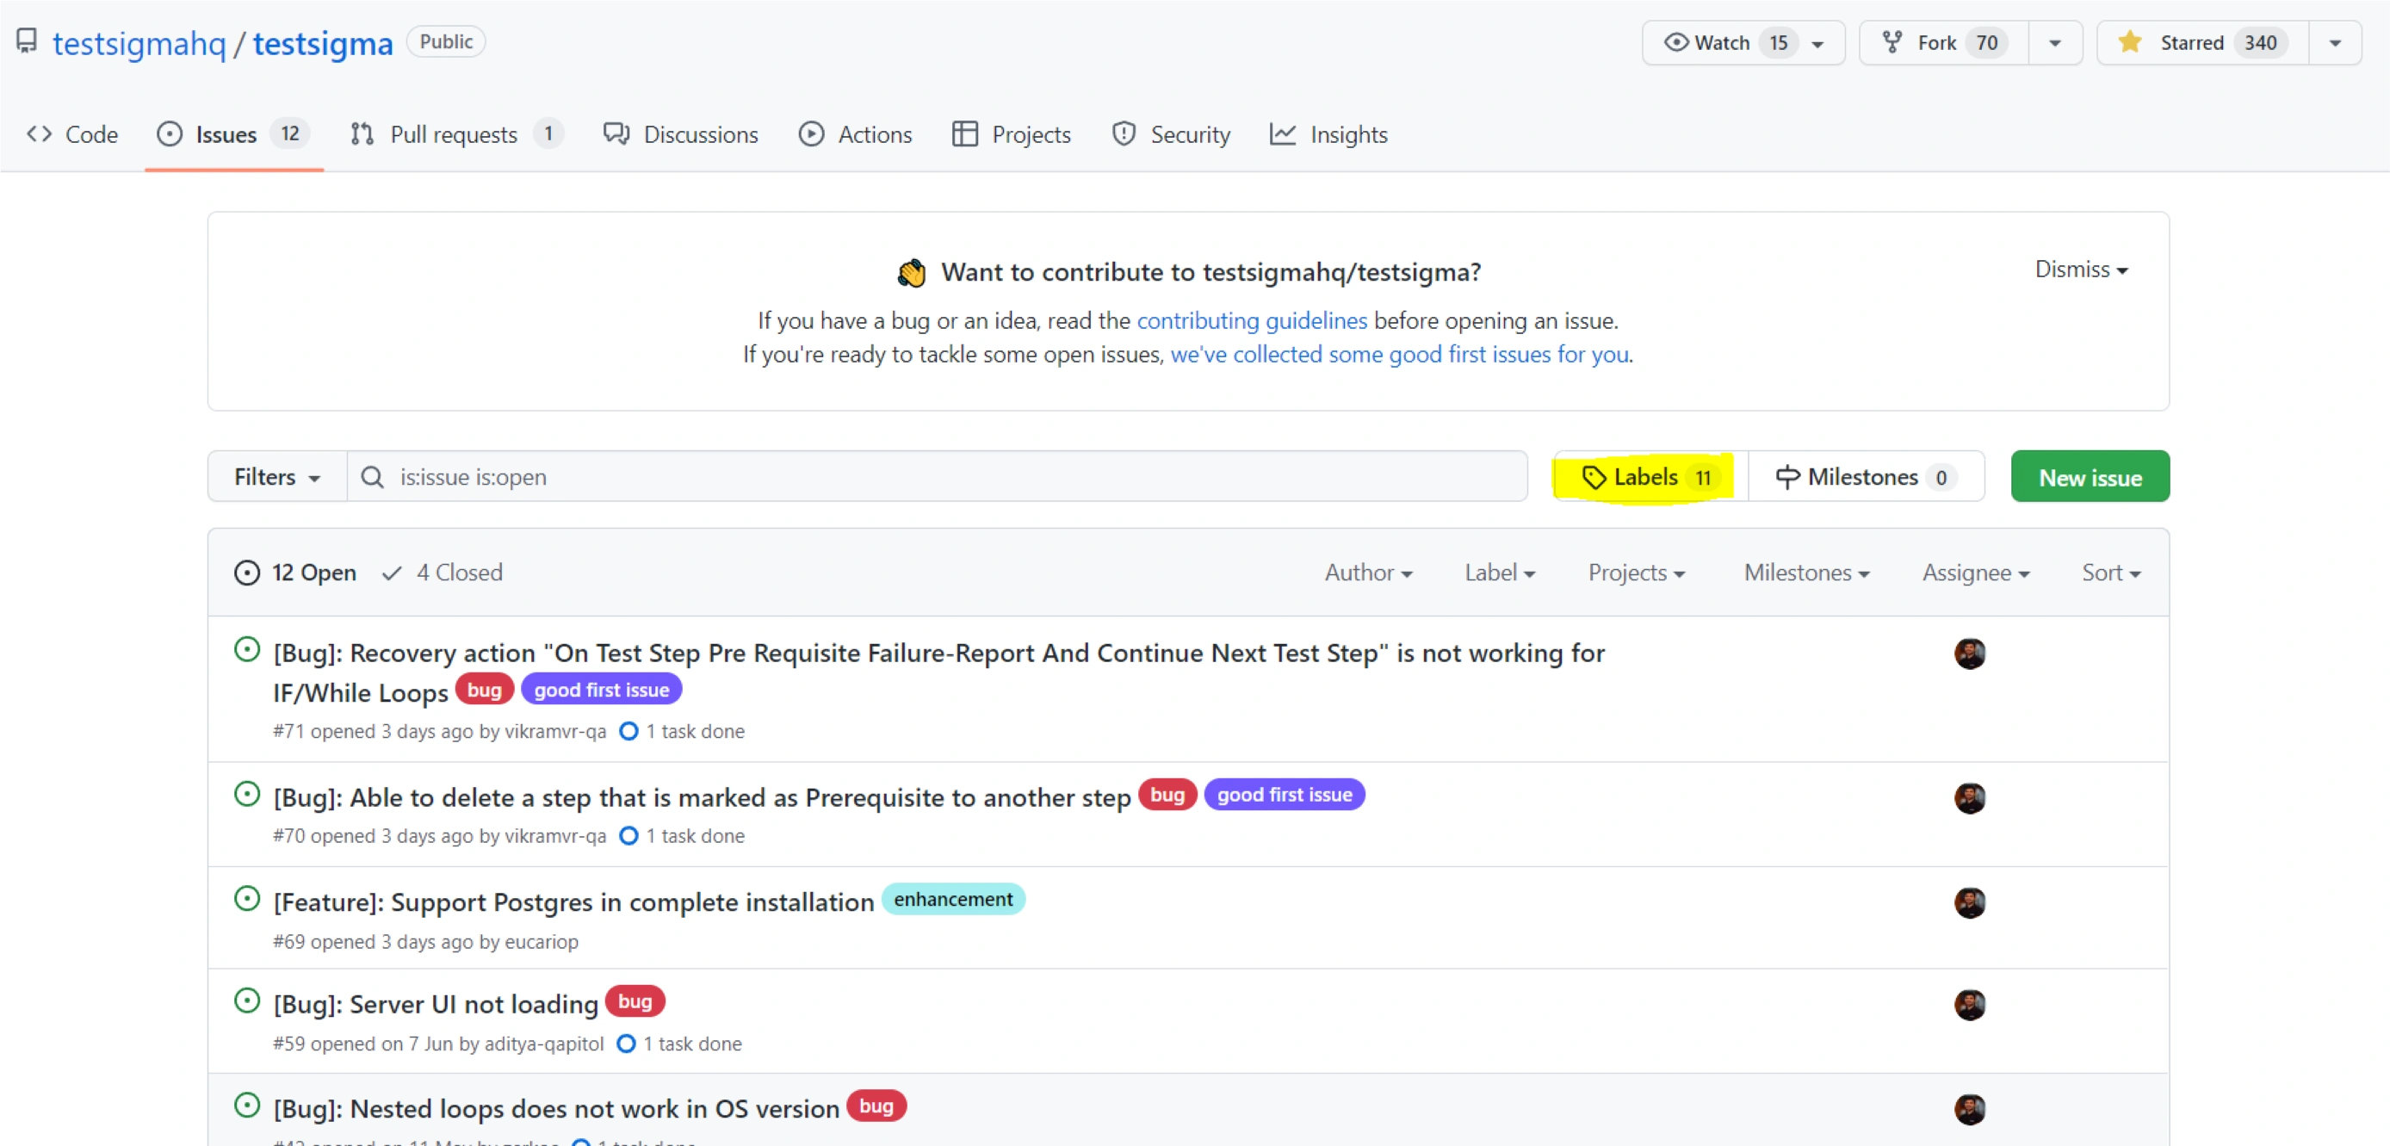Click the assignee avatar on the Postgres feature issue
Viewport: 2390px width, 1146px height.
tap(1969, 903)
